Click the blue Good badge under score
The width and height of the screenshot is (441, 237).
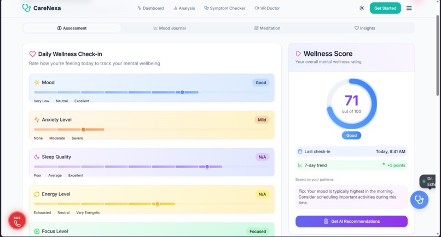coord(351,135)
